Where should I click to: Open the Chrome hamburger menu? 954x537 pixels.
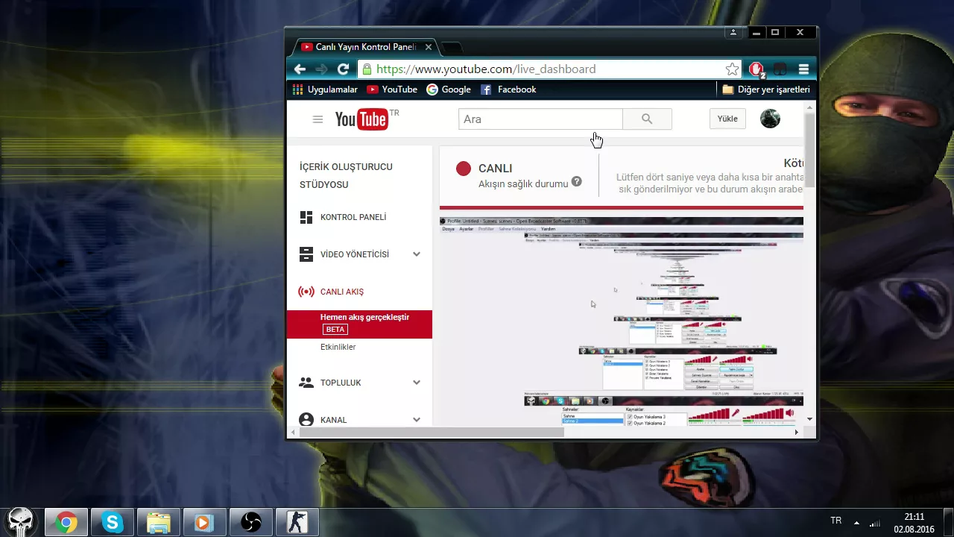(x=803, y=69)
